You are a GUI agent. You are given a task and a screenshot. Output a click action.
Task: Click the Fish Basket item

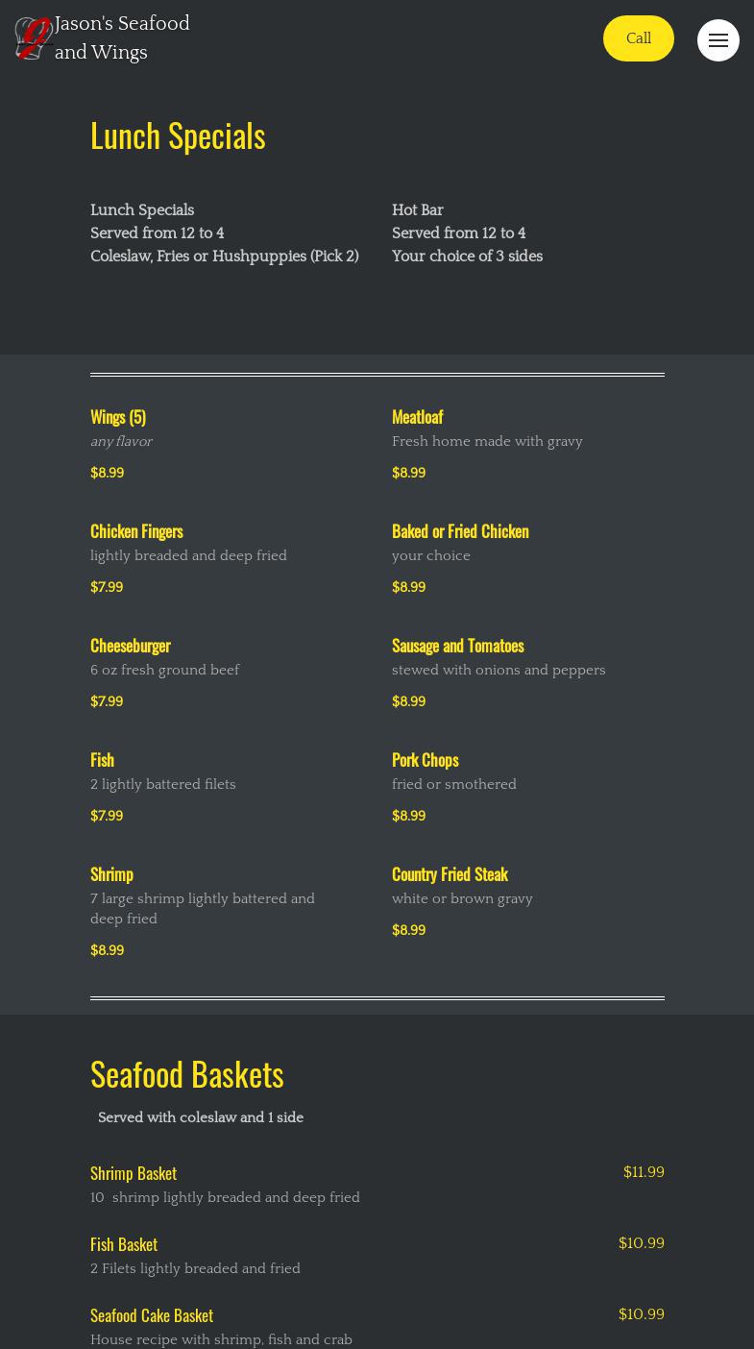point(124,1244)
